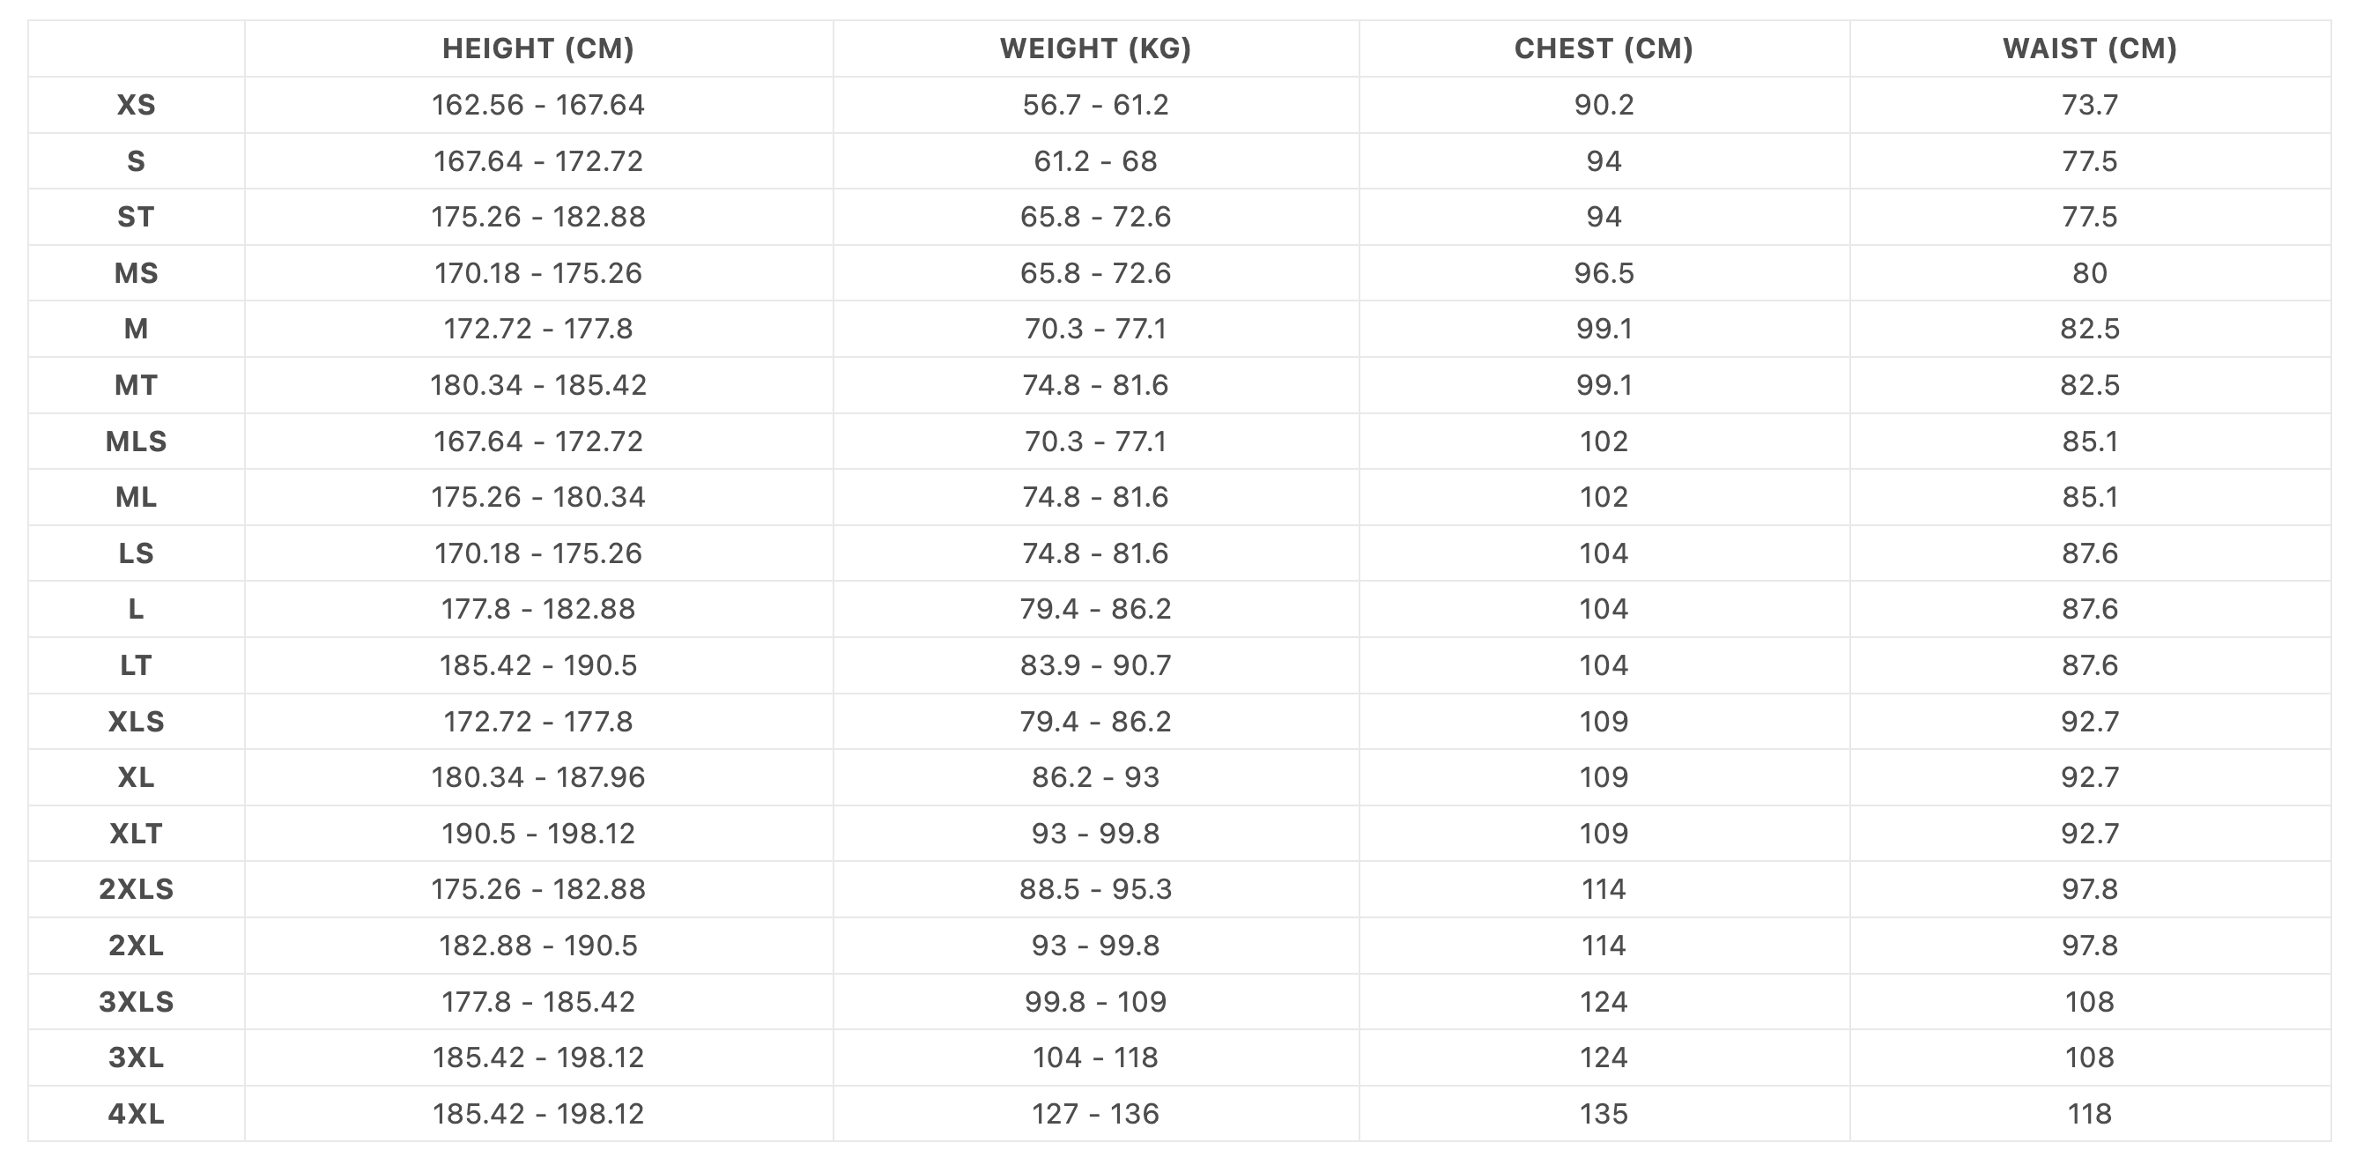Image resolution: width=2356 pixels, height=1165 pixels.
Task: Click weight value 99.8 - 109
Action: pos(1096,1002)
